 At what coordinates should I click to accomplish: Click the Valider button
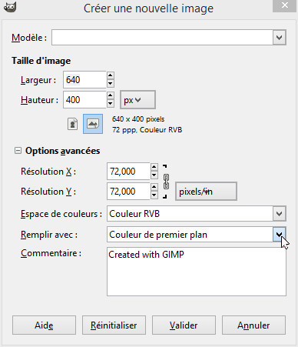click(x=184, y=325)
